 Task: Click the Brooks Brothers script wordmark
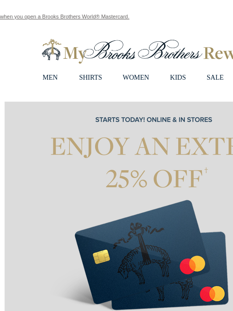143,50
